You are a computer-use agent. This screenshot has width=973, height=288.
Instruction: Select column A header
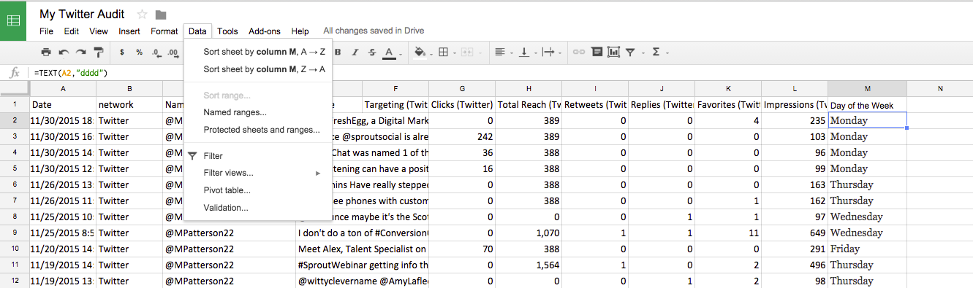coord(63,88)
